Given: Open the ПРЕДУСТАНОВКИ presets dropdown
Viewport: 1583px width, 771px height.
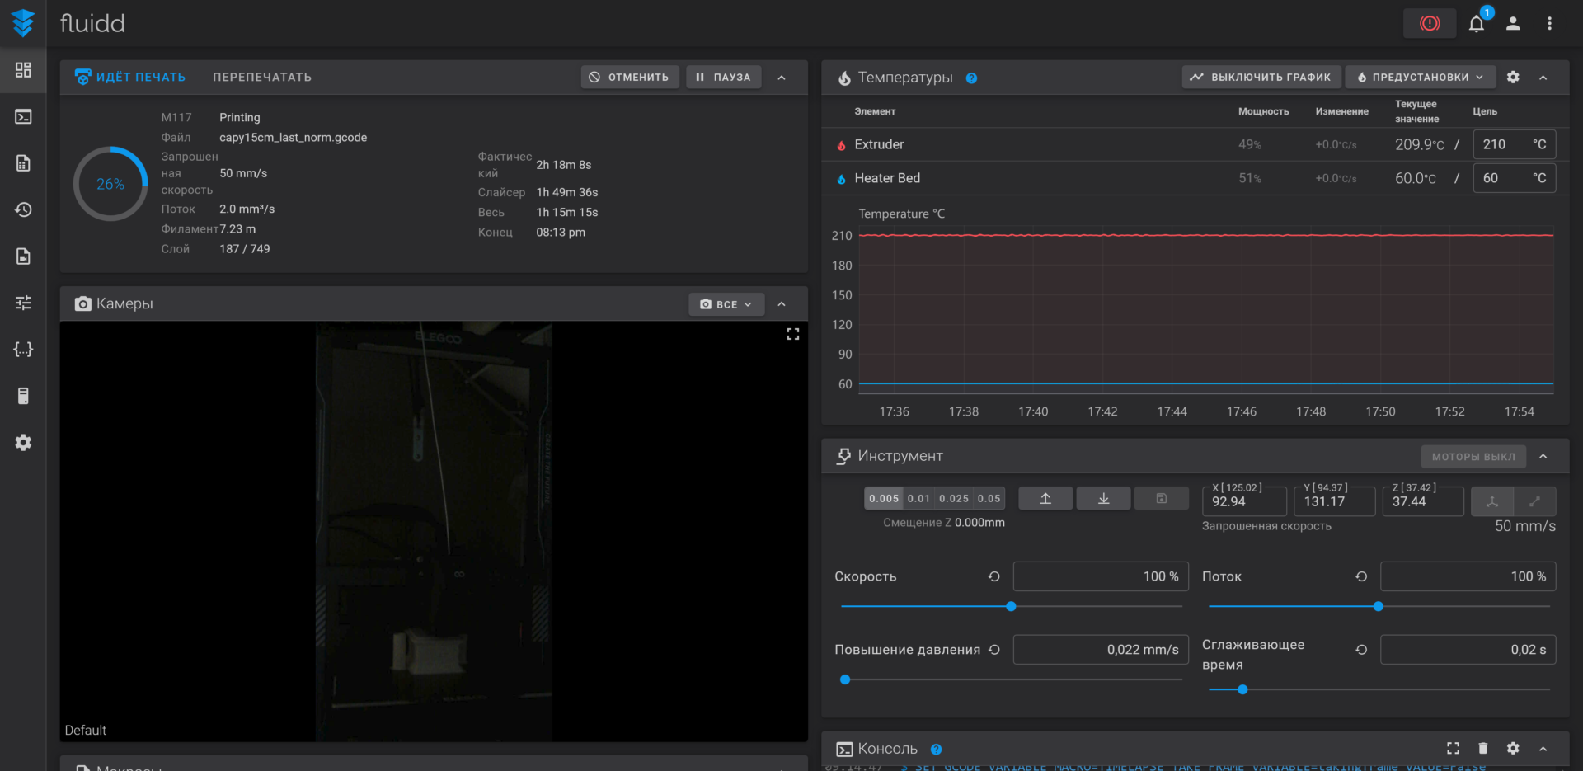Looking at the screenshot, I should tap(1421, 77).
